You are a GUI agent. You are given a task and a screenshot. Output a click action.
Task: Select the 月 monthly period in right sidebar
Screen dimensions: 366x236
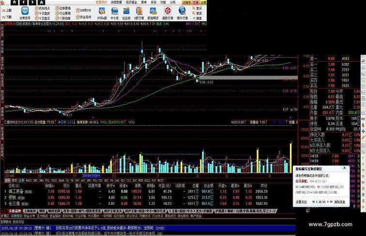tap(363, 201)
